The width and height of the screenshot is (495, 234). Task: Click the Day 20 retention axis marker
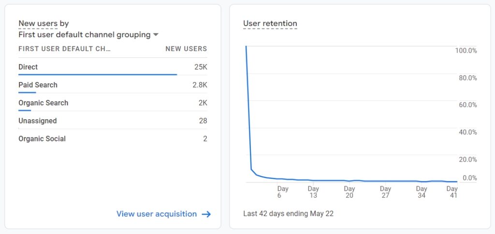point(349,192)
